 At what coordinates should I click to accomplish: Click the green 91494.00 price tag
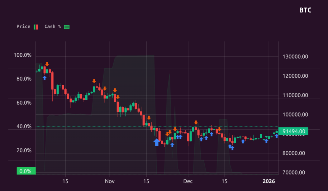[x=294, y=131]
